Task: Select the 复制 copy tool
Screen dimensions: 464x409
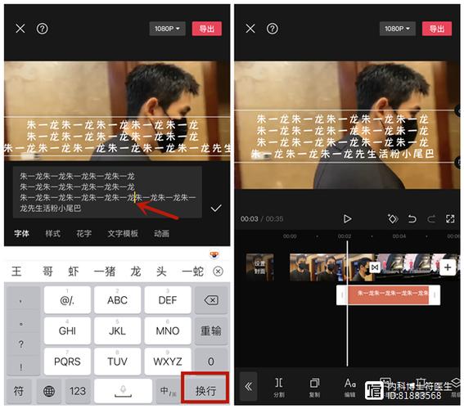Action: click(314, 387)
